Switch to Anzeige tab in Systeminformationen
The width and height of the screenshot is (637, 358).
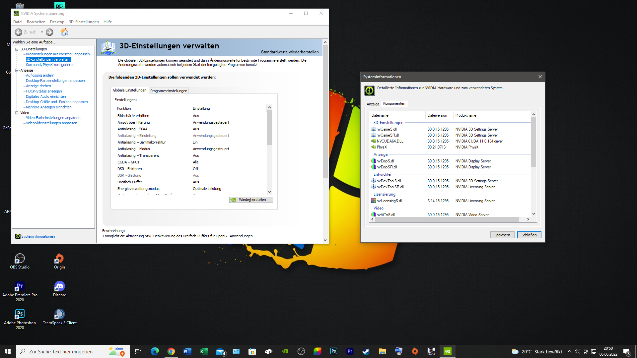373,104
